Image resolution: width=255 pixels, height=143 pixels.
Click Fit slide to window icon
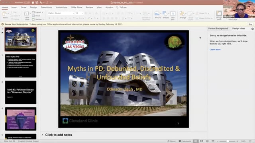250,141
